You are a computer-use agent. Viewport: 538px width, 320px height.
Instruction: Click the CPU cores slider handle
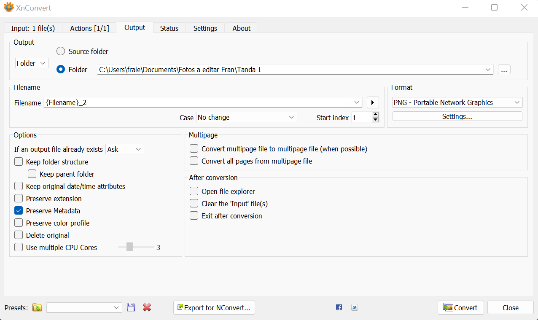point(130,247)
